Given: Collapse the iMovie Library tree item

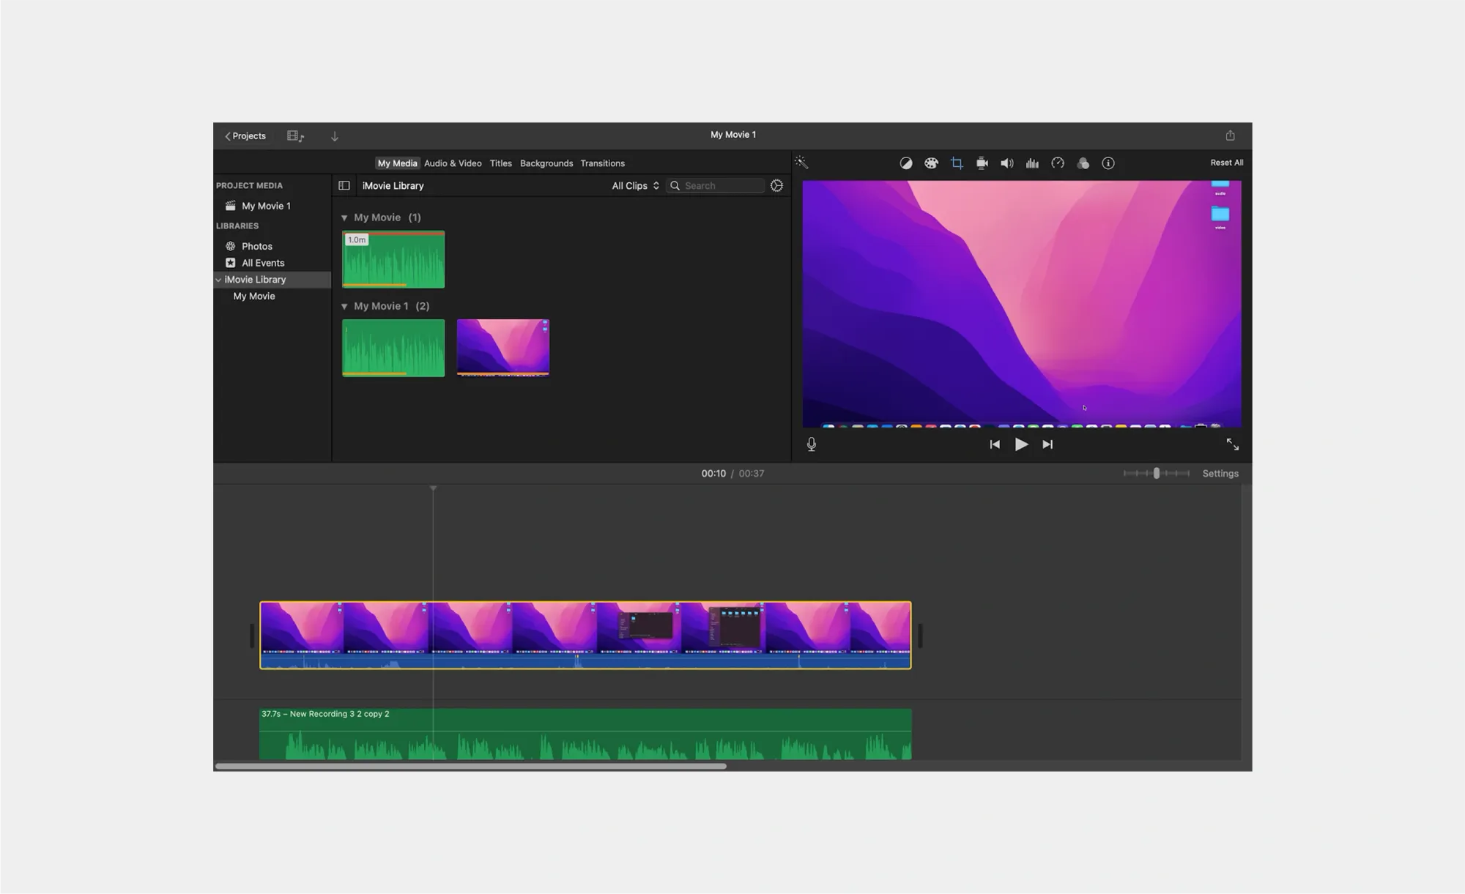Looking at the screenshot, I should tap(218, 280).
